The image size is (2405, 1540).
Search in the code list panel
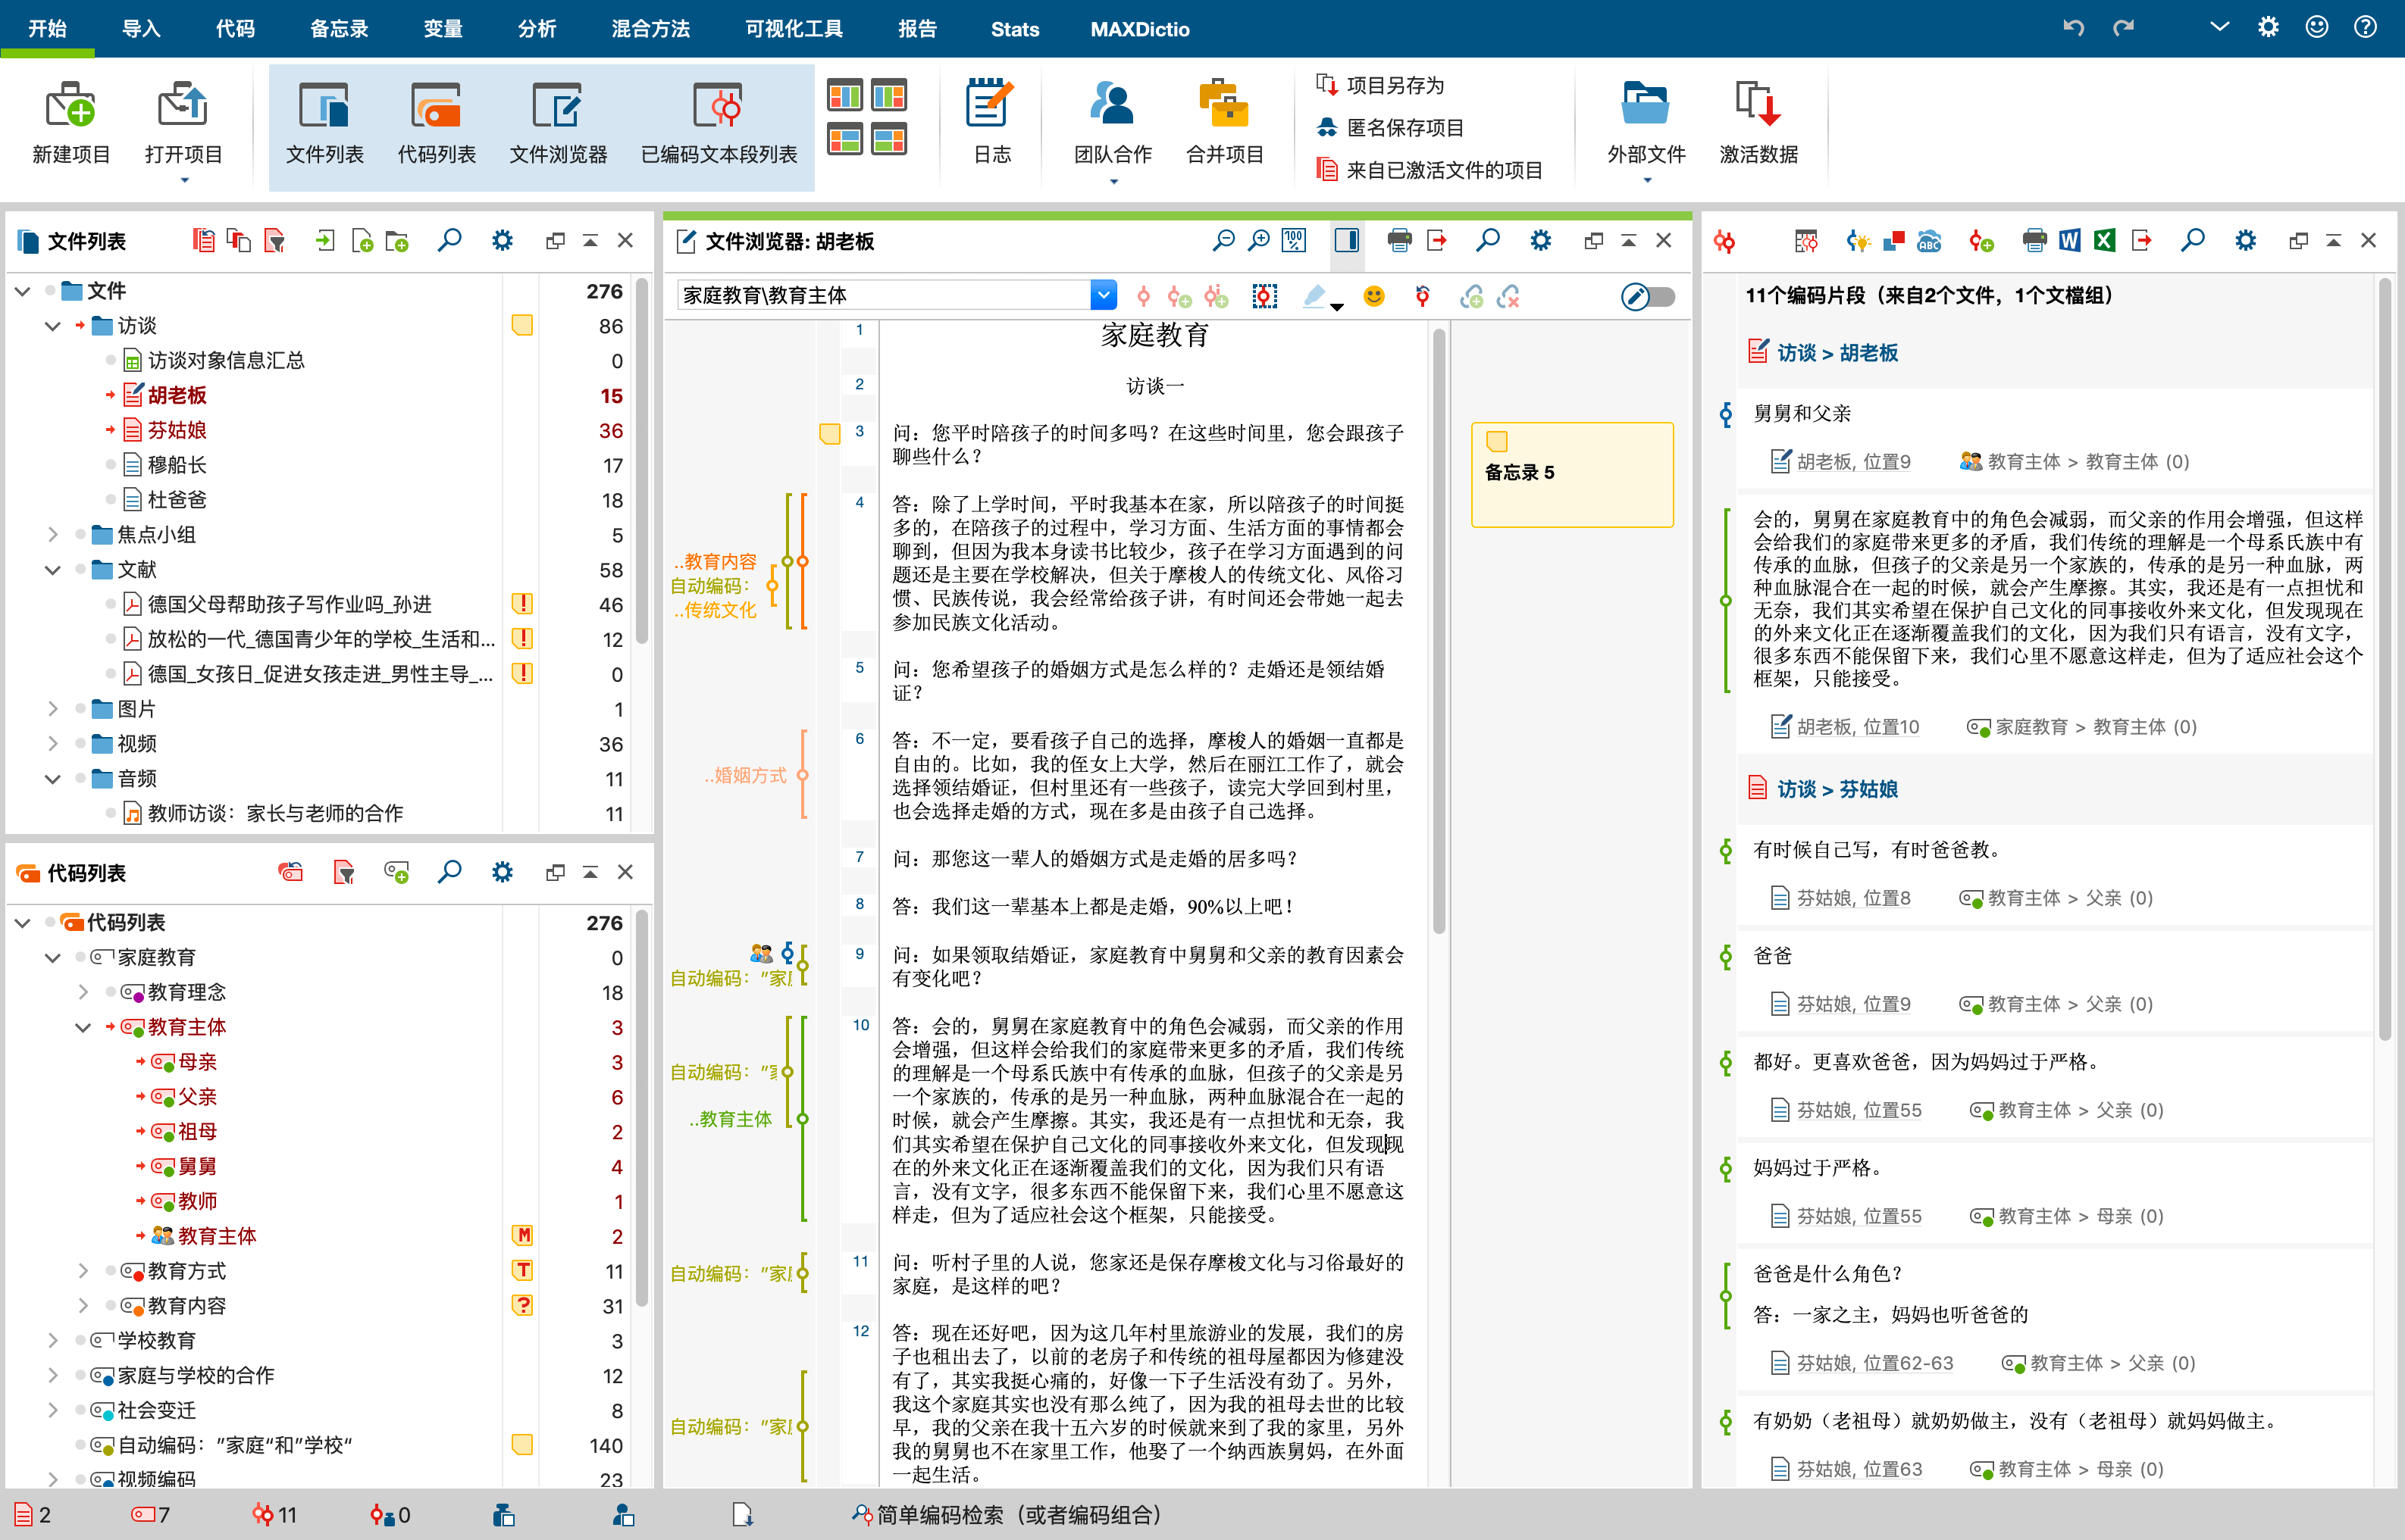449,873
